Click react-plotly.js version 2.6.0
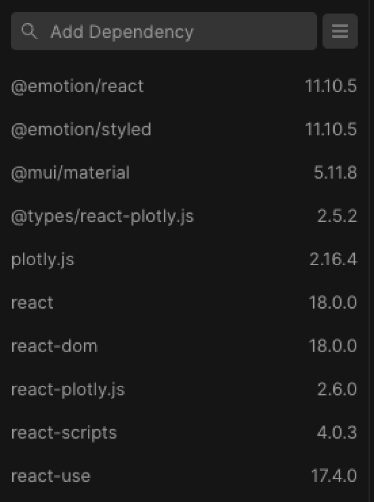Viewport: 374px width, 502px height. (x=337, y=389)
